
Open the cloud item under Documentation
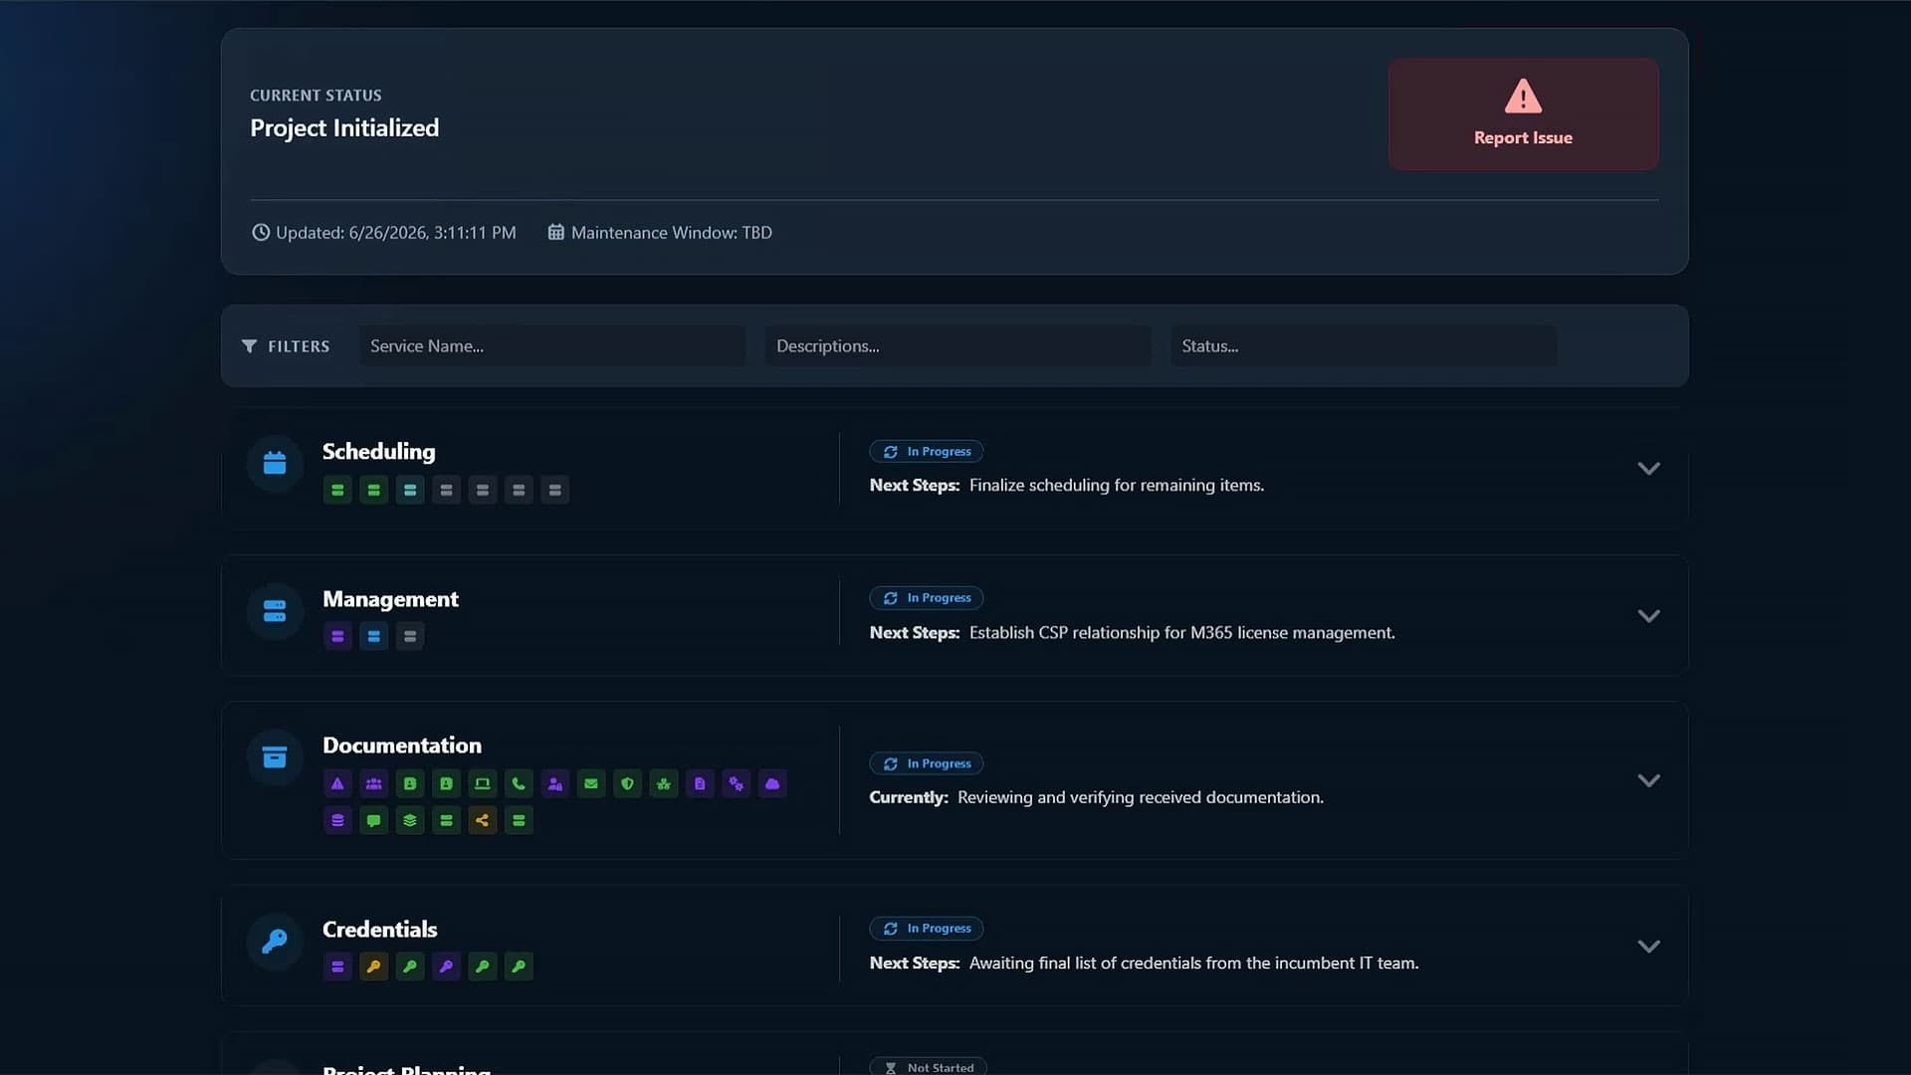[772, 784]
